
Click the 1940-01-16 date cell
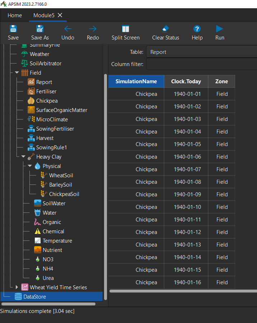(186, 282)
